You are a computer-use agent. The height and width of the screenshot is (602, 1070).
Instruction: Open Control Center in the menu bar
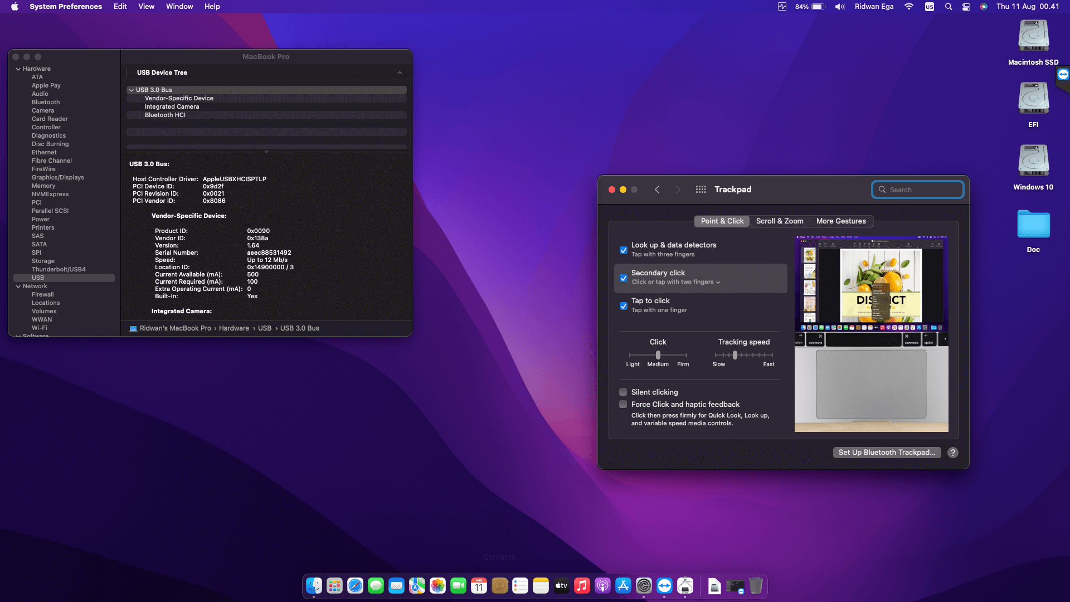click(966, 7)
